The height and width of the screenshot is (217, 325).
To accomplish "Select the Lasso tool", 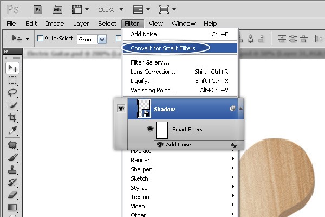I will click(12, 93).
